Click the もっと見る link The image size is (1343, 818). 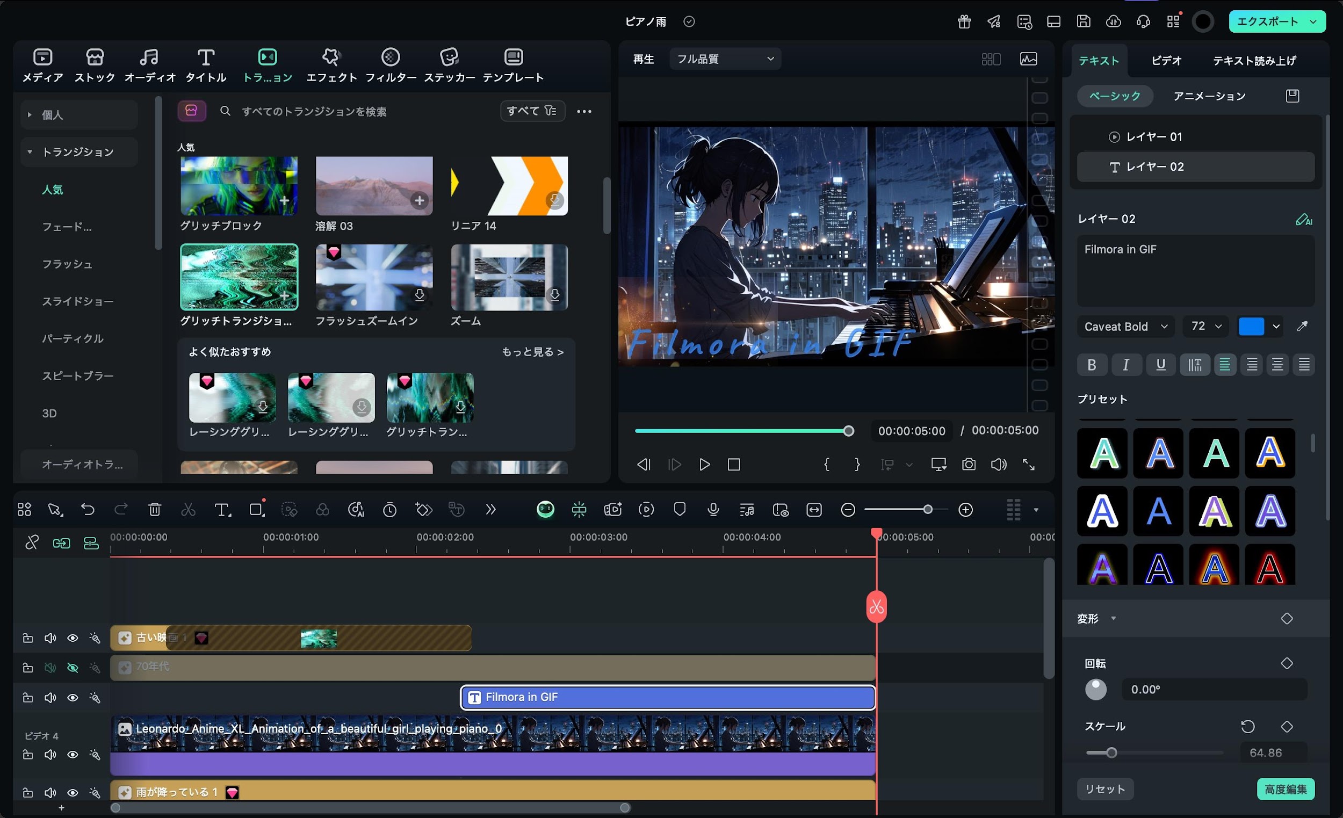532,352
